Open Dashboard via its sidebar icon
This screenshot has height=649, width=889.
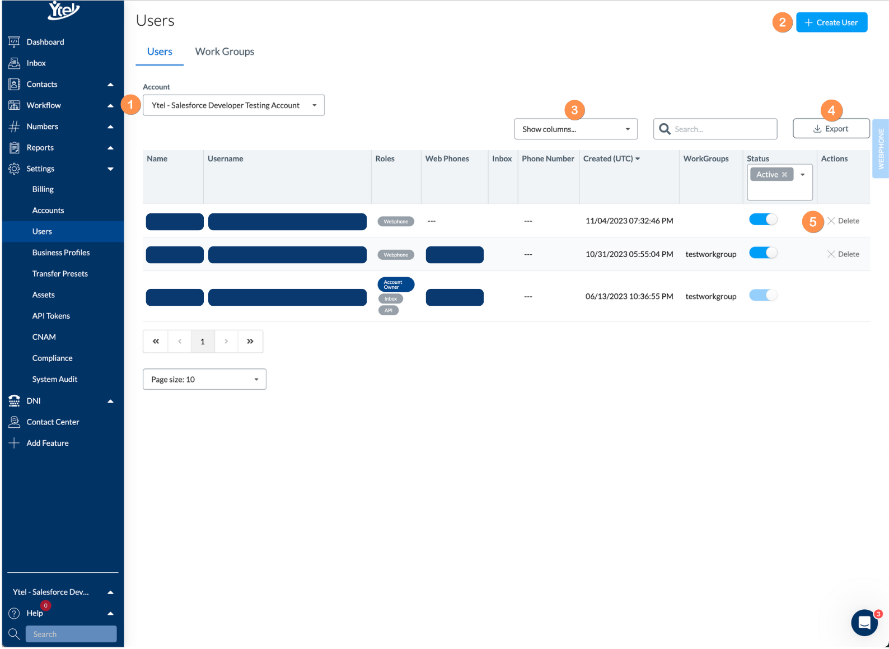pos(14,41)
